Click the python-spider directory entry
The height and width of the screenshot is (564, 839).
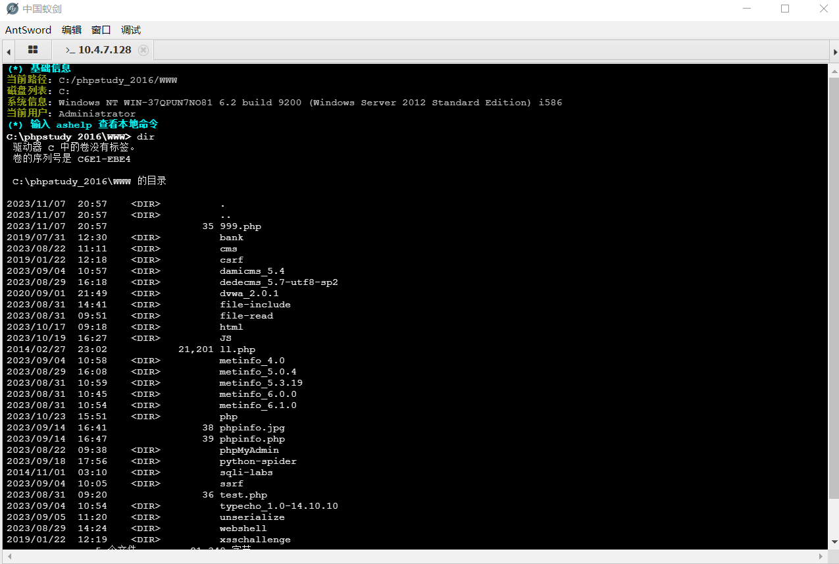[258, 461]
